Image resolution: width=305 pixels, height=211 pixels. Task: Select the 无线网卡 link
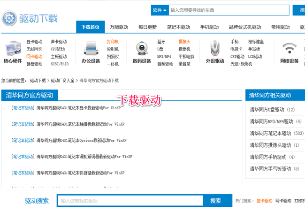point(34,49)
